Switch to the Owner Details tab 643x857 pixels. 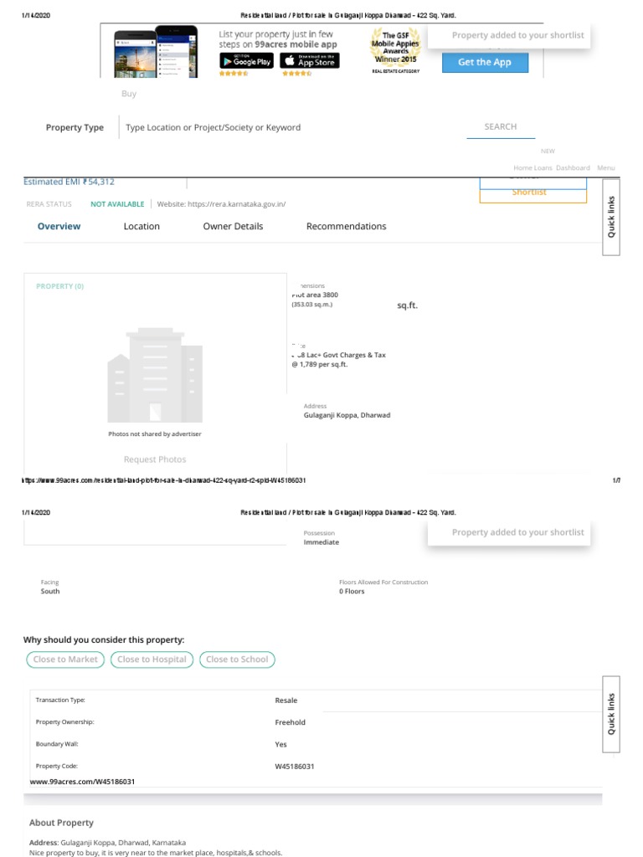[x=233, y=226]
